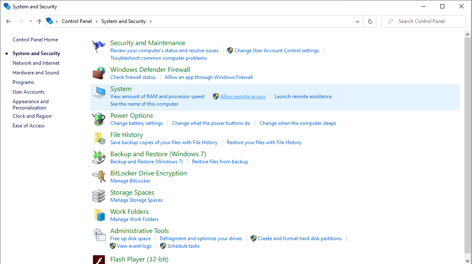The height and width of the screenshot is (264, 472).
Task: Open the recent locations dropdown arrow
Action: coord(31,21)
